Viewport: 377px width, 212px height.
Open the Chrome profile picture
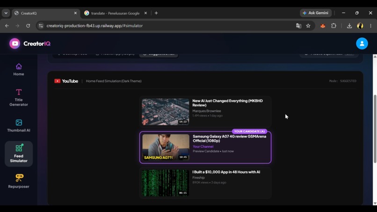[x=360, y=26]
